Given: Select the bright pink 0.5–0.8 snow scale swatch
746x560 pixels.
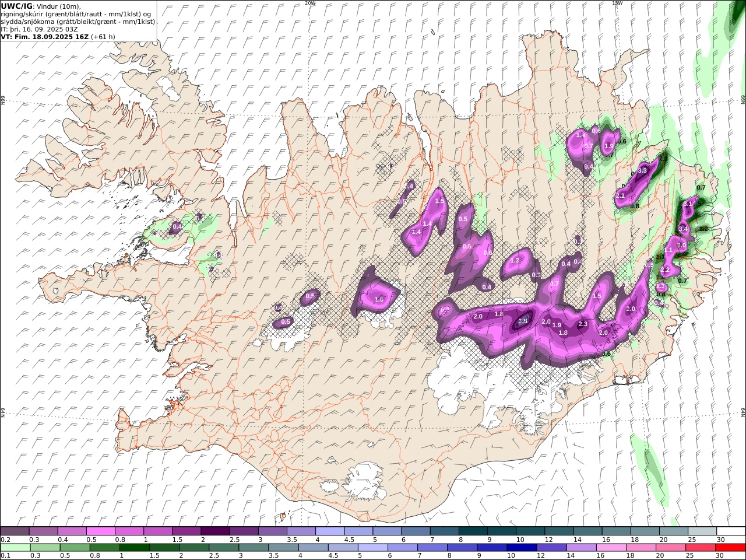Looking at the screenshot, I should coord(100,531).
